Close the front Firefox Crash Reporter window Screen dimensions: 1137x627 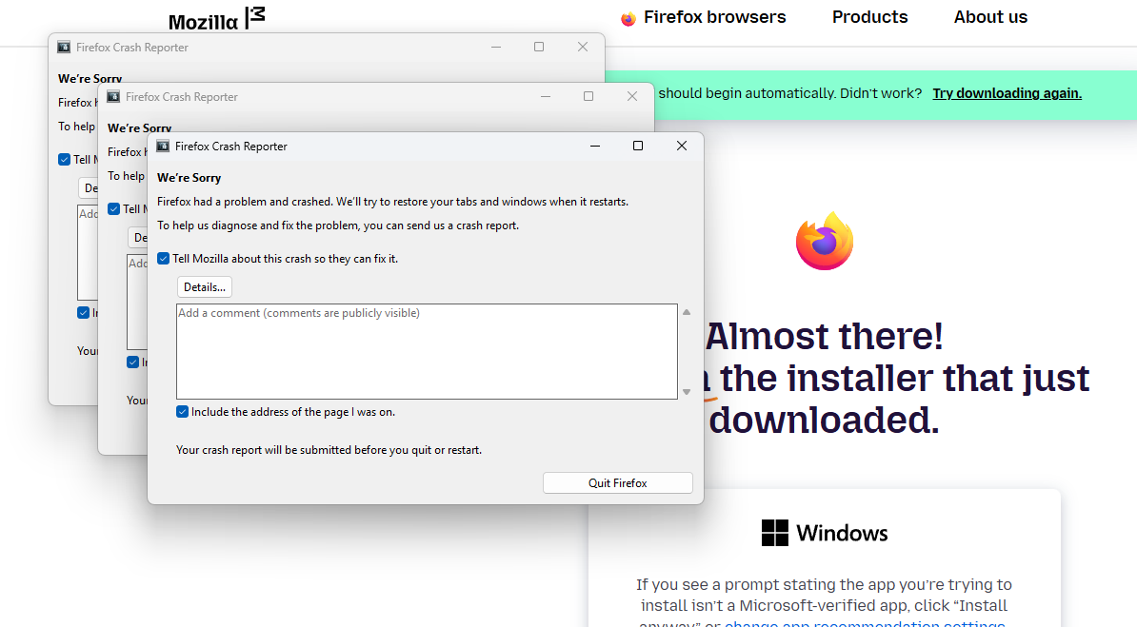(x=682, y=146)
